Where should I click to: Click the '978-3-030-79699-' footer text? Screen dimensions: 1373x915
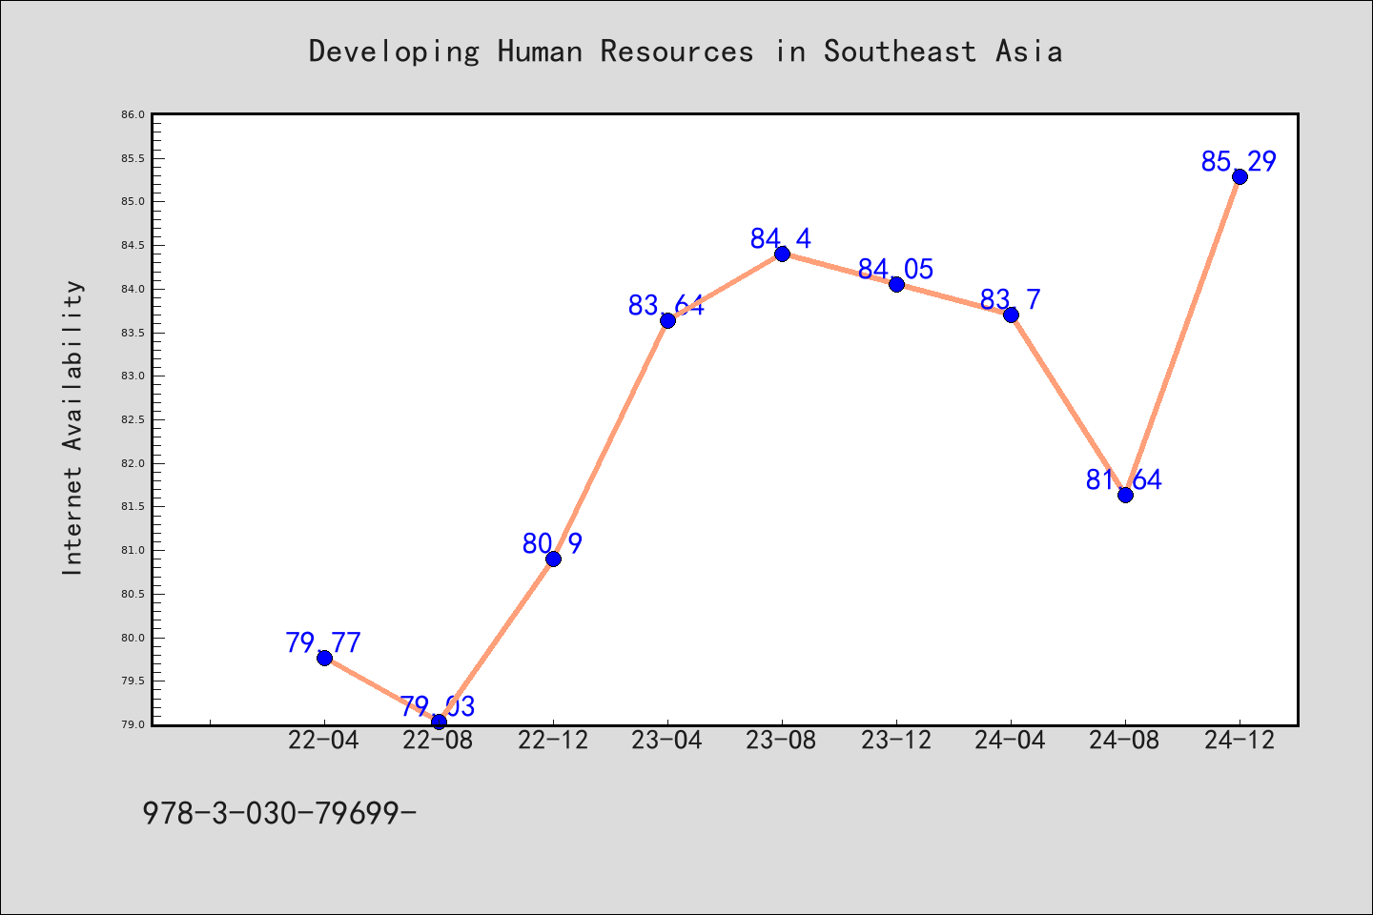[279, 813]
